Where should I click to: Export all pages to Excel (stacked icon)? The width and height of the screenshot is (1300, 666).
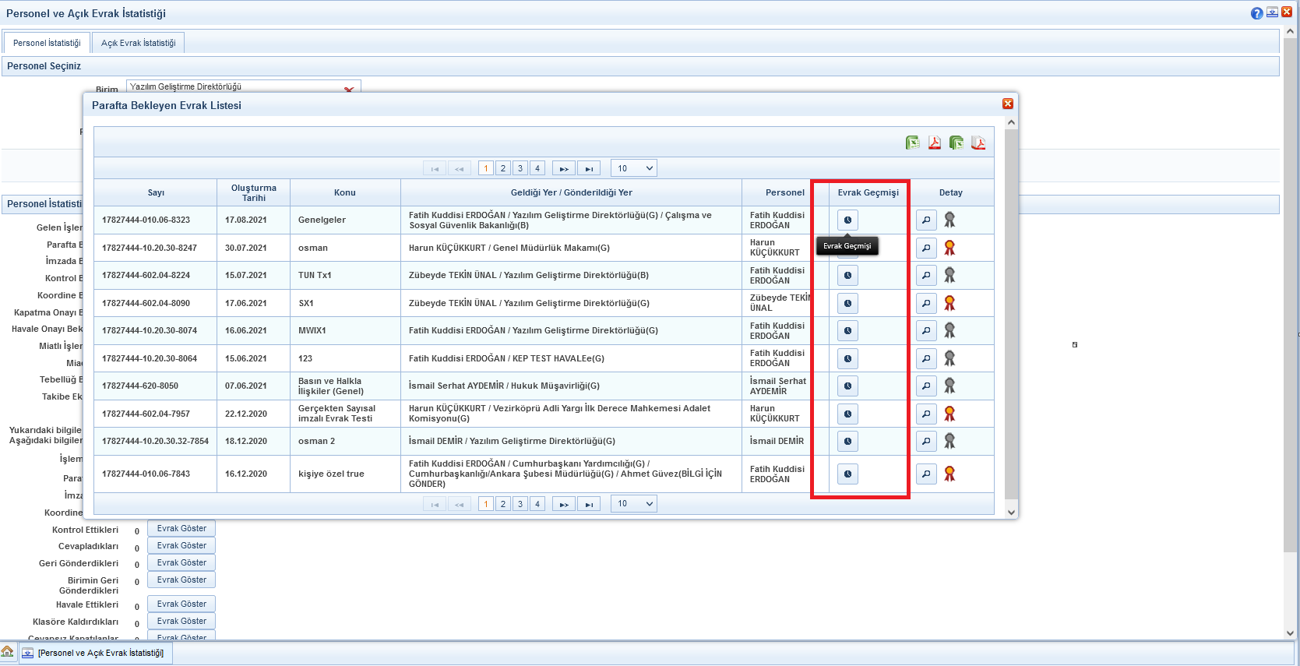956,143
